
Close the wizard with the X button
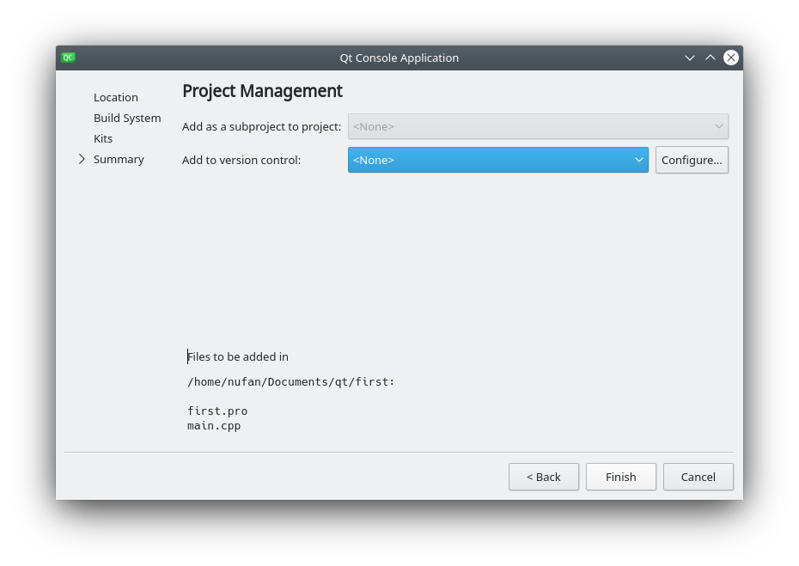pos(730,58)
